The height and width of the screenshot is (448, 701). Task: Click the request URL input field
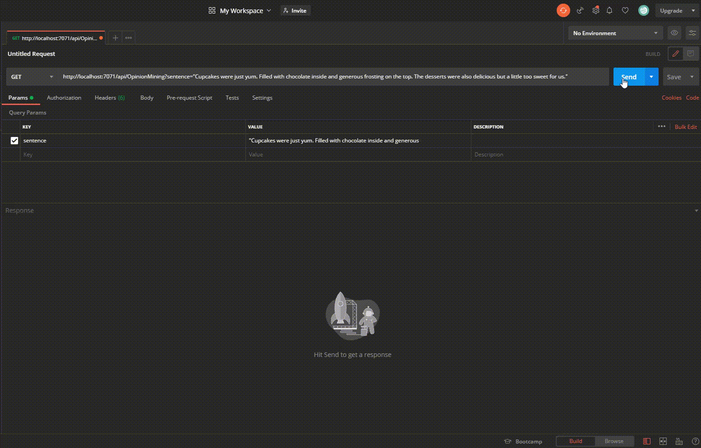click(x=316, y=77)
